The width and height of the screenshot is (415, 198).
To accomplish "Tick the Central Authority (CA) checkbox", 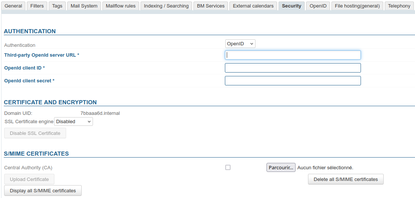I will pyautogui.click(x=228, y=167).
